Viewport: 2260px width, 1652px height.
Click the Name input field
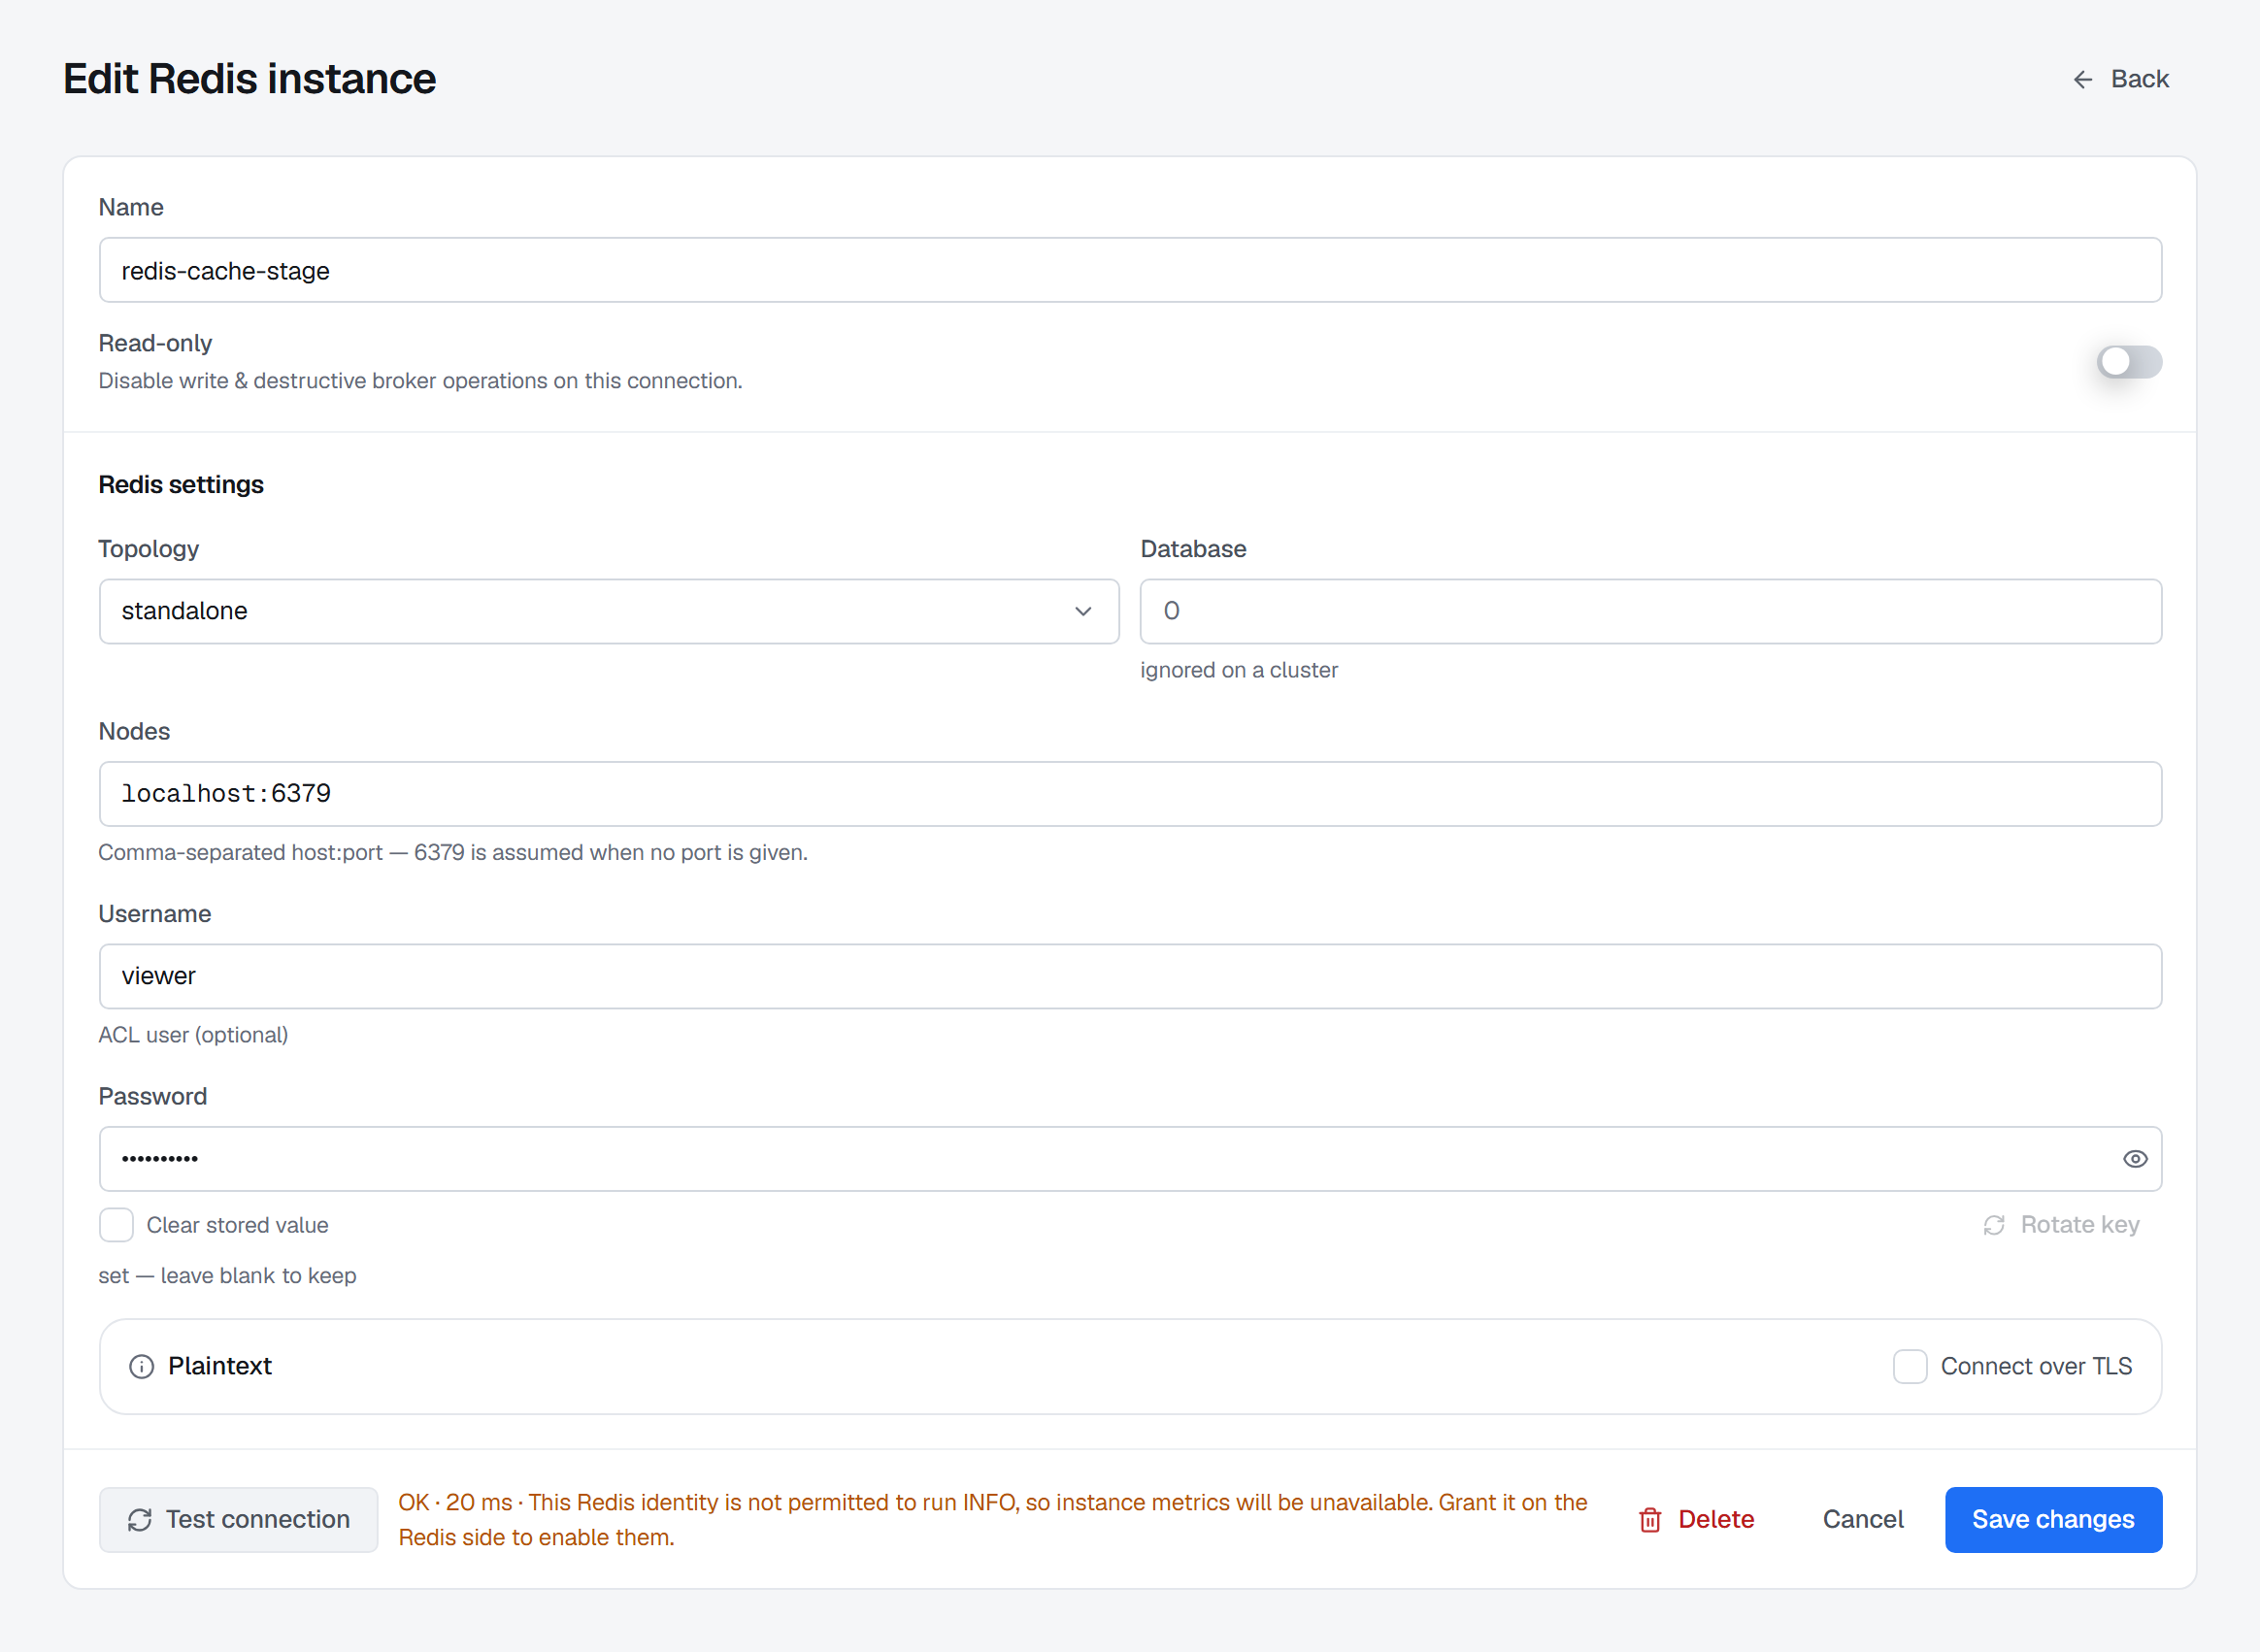point(1130,270)
